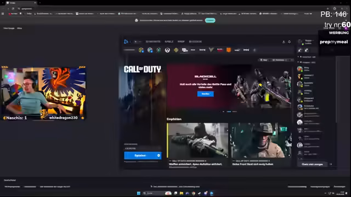This screenshot has width=351, height=197.
Task: Add a game with the plus icon
Action: pos(254,50)
